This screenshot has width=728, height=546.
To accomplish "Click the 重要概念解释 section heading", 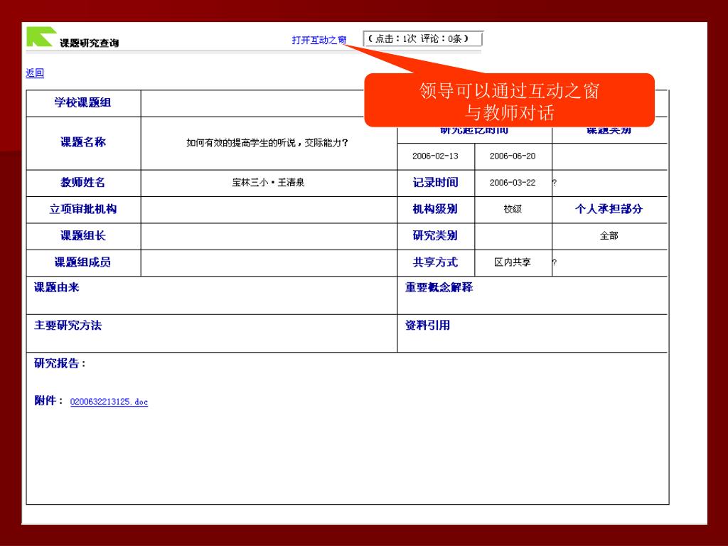I will point(439,287).
